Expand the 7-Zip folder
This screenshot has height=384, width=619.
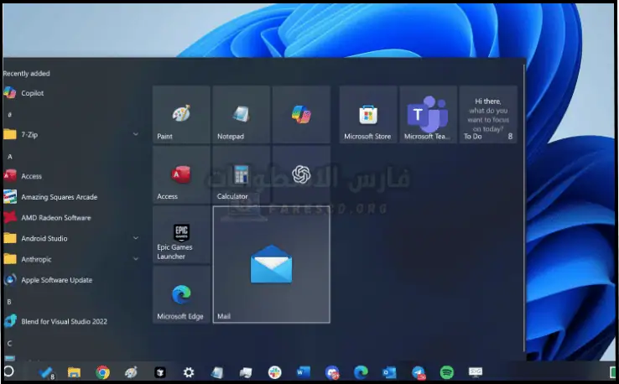pyautogui.click(x=136, y=134)
